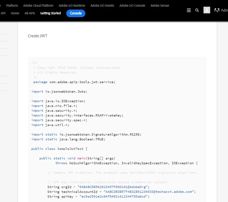Click the Copyright 2016 Adobe comment

coord(76,68)
